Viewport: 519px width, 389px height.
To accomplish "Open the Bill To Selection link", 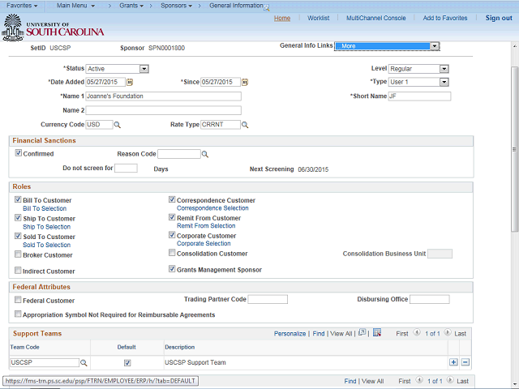I will [45, 209].
